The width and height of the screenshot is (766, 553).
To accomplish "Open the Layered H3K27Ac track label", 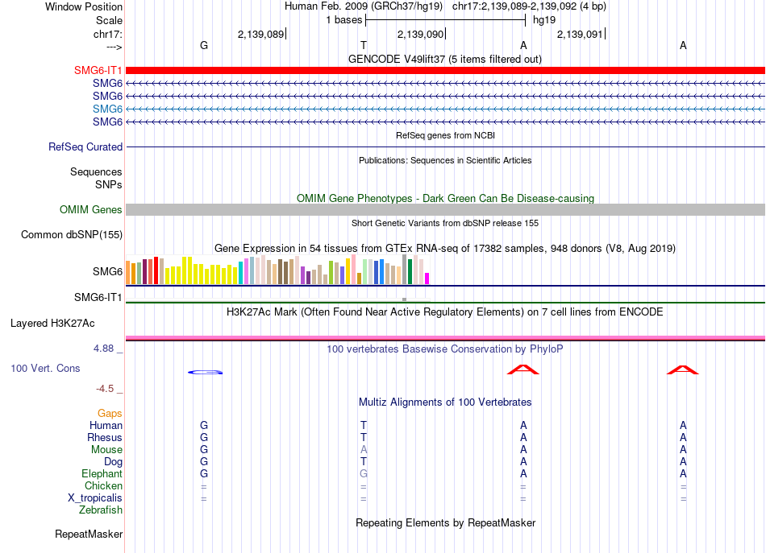I will (x=52, y=324).
